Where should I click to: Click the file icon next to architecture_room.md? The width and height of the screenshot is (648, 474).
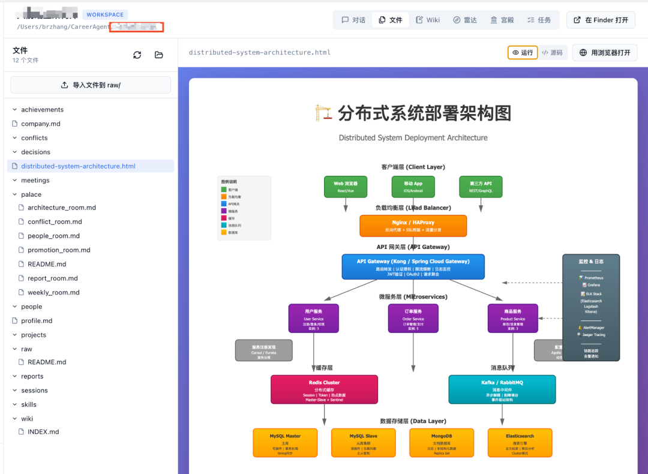point(21,208)
